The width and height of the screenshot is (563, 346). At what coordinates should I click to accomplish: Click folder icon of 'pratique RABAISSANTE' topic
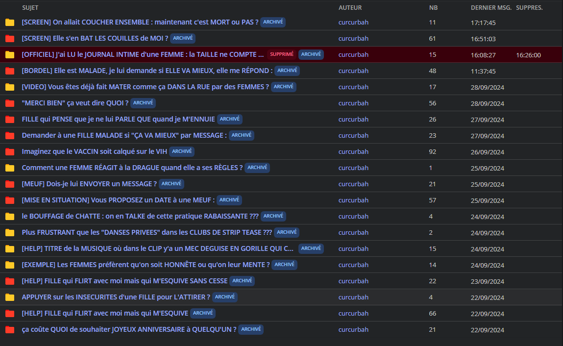(10, 216)
